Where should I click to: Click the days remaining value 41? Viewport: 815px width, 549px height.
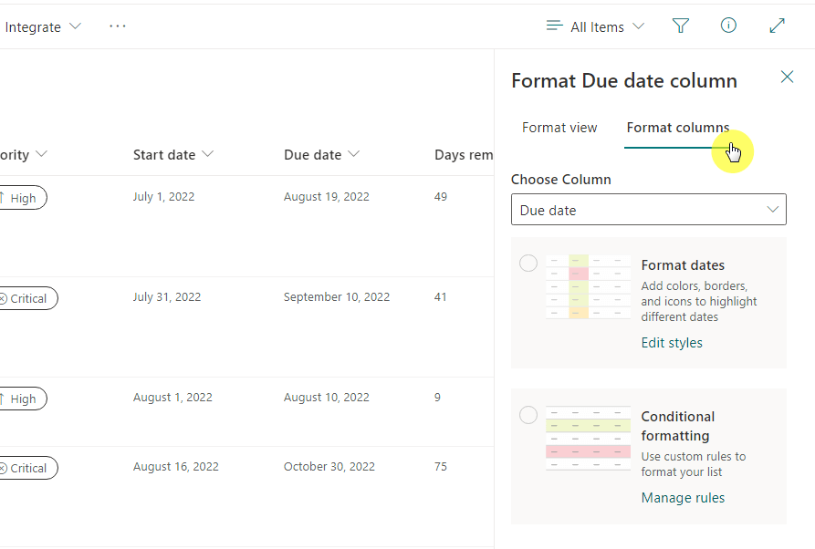440,297
